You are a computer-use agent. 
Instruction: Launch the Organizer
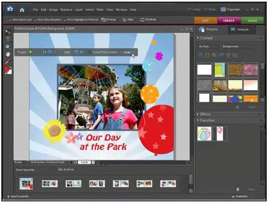[x=230, y=10]
